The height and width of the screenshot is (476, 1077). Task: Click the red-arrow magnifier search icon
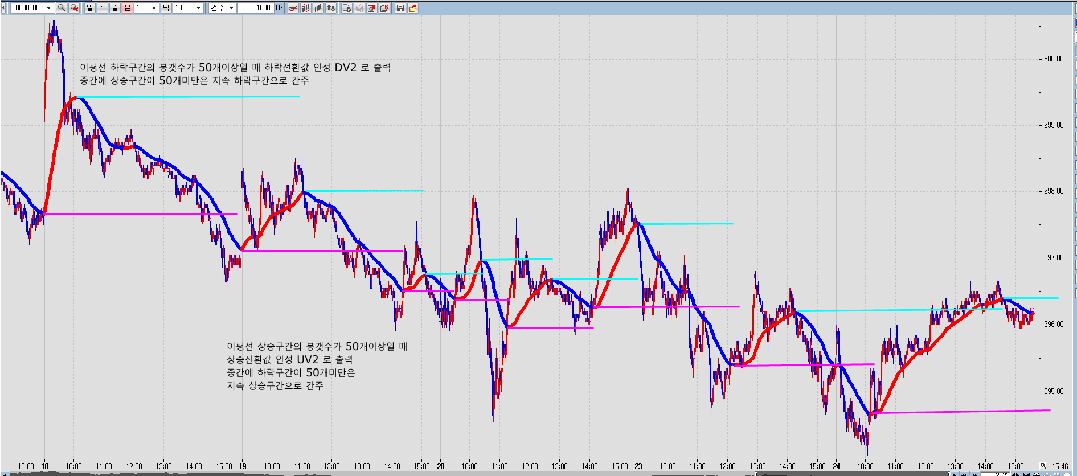[74, 8]
